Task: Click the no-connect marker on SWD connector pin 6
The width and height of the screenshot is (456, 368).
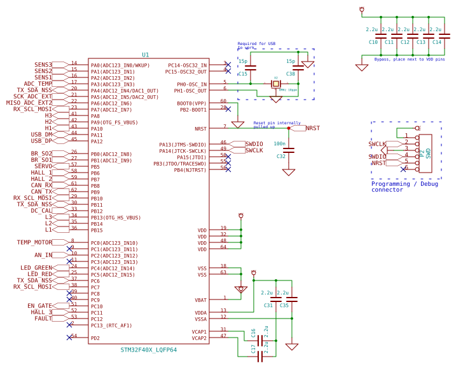Action: (403, 169)
